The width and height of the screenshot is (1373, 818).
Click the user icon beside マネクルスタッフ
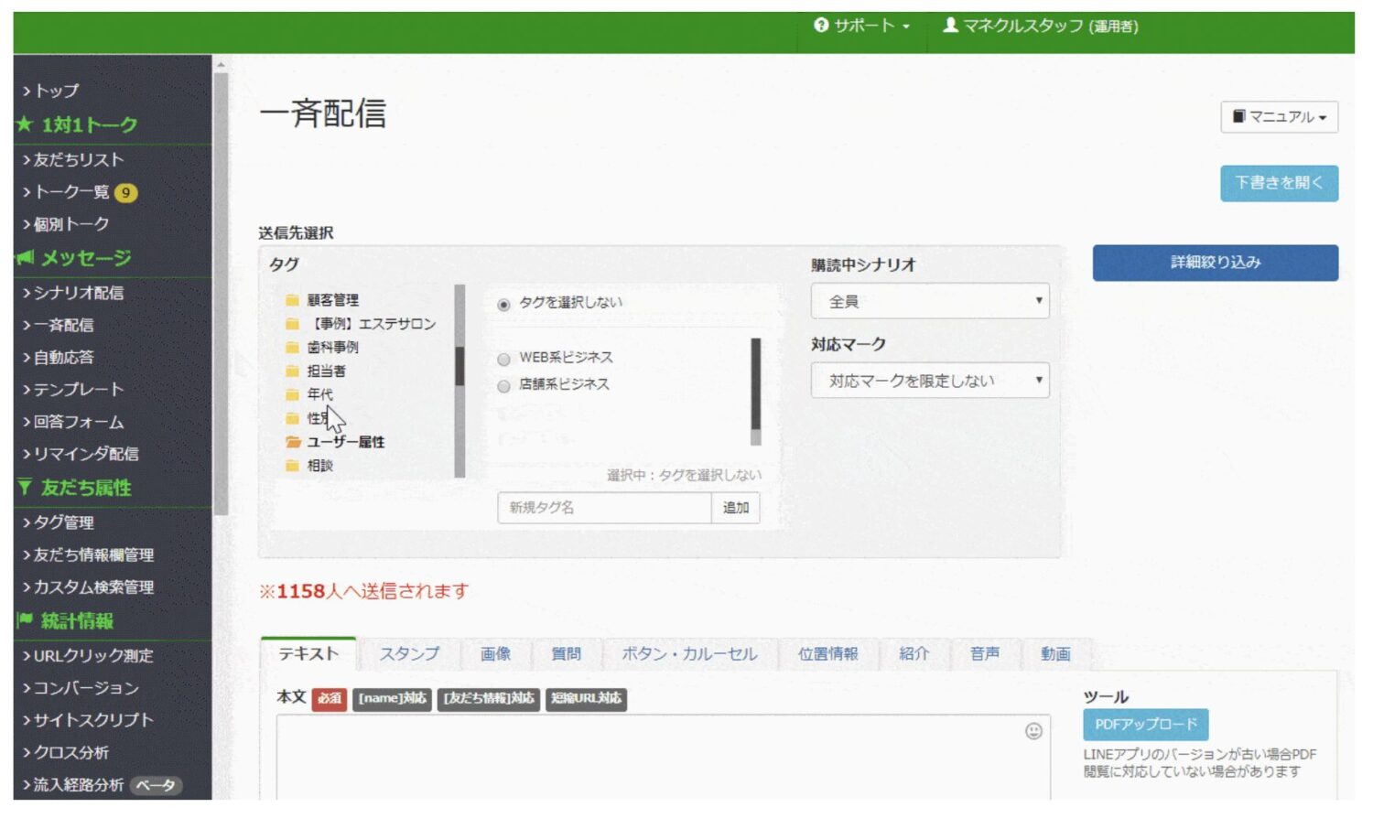tap(951, 26)
